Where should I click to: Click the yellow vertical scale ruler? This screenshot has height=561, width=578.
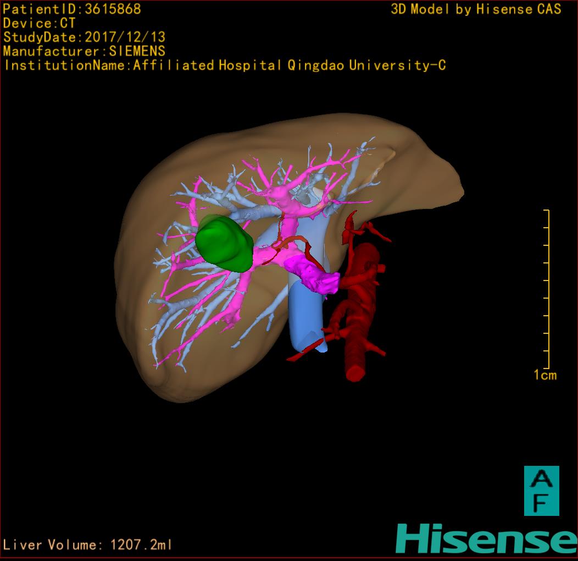click(x=547, y=289)
